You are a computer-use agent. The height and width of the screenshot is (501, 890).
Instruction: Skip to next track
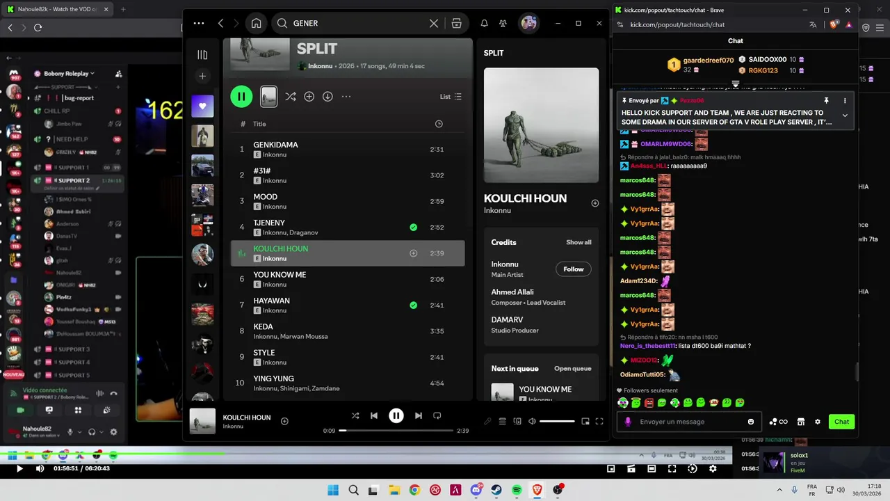click(418, 415)
